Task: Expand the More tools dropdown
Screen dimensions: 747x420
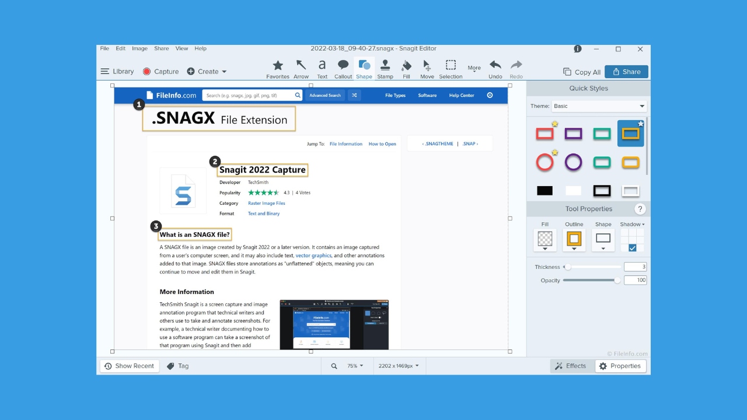Action: tap(474, 69)
